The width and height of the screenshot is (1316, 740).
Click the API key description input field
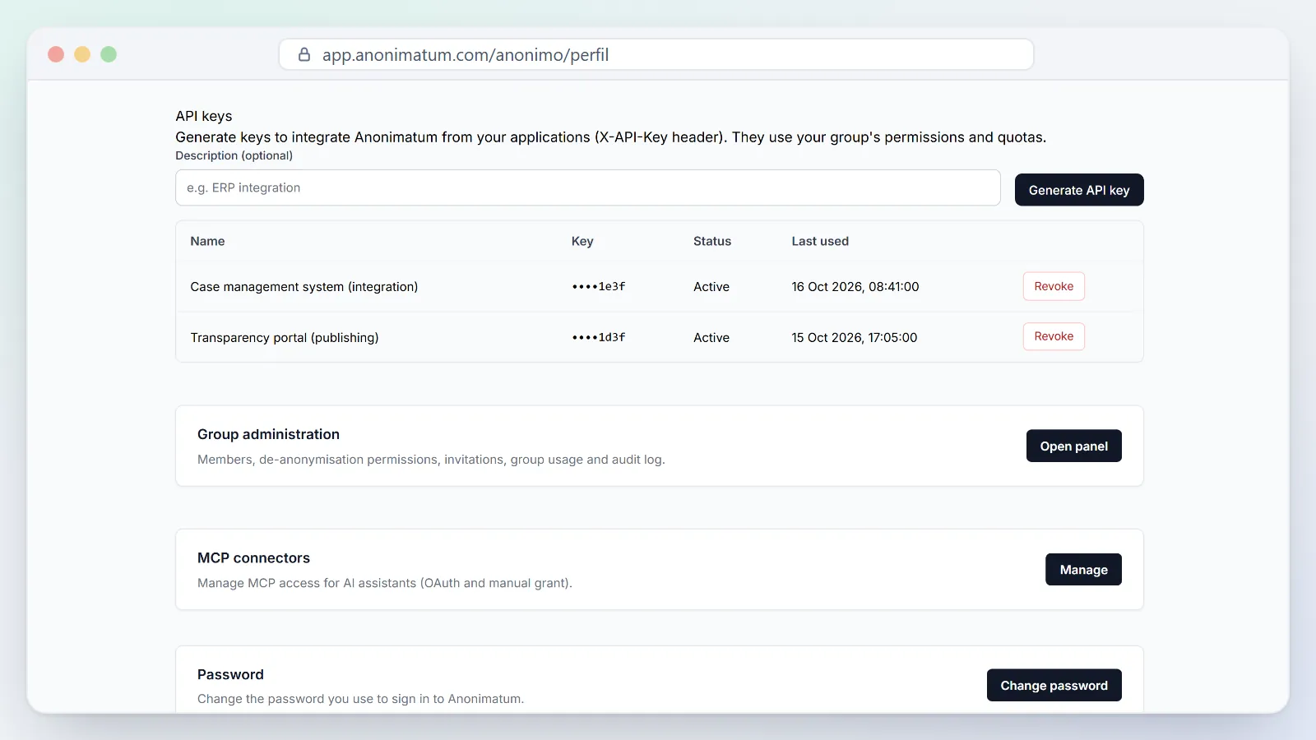click(x=588, y=187)
